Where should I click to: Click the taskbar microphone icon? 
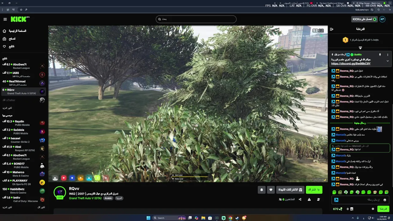pyautogui.click(x=357, y=218)
